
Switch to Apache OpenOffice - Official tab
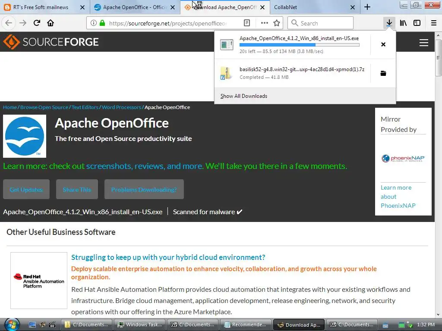pyautogui.click(x=135, y=7)
